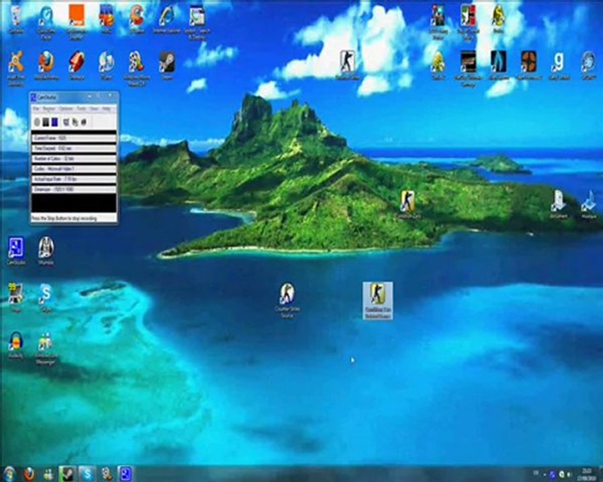Viewport: 603px width, 482px height.
Task: Select the Recycle Bin desktop icon
Action: click(x=16, y=19)
